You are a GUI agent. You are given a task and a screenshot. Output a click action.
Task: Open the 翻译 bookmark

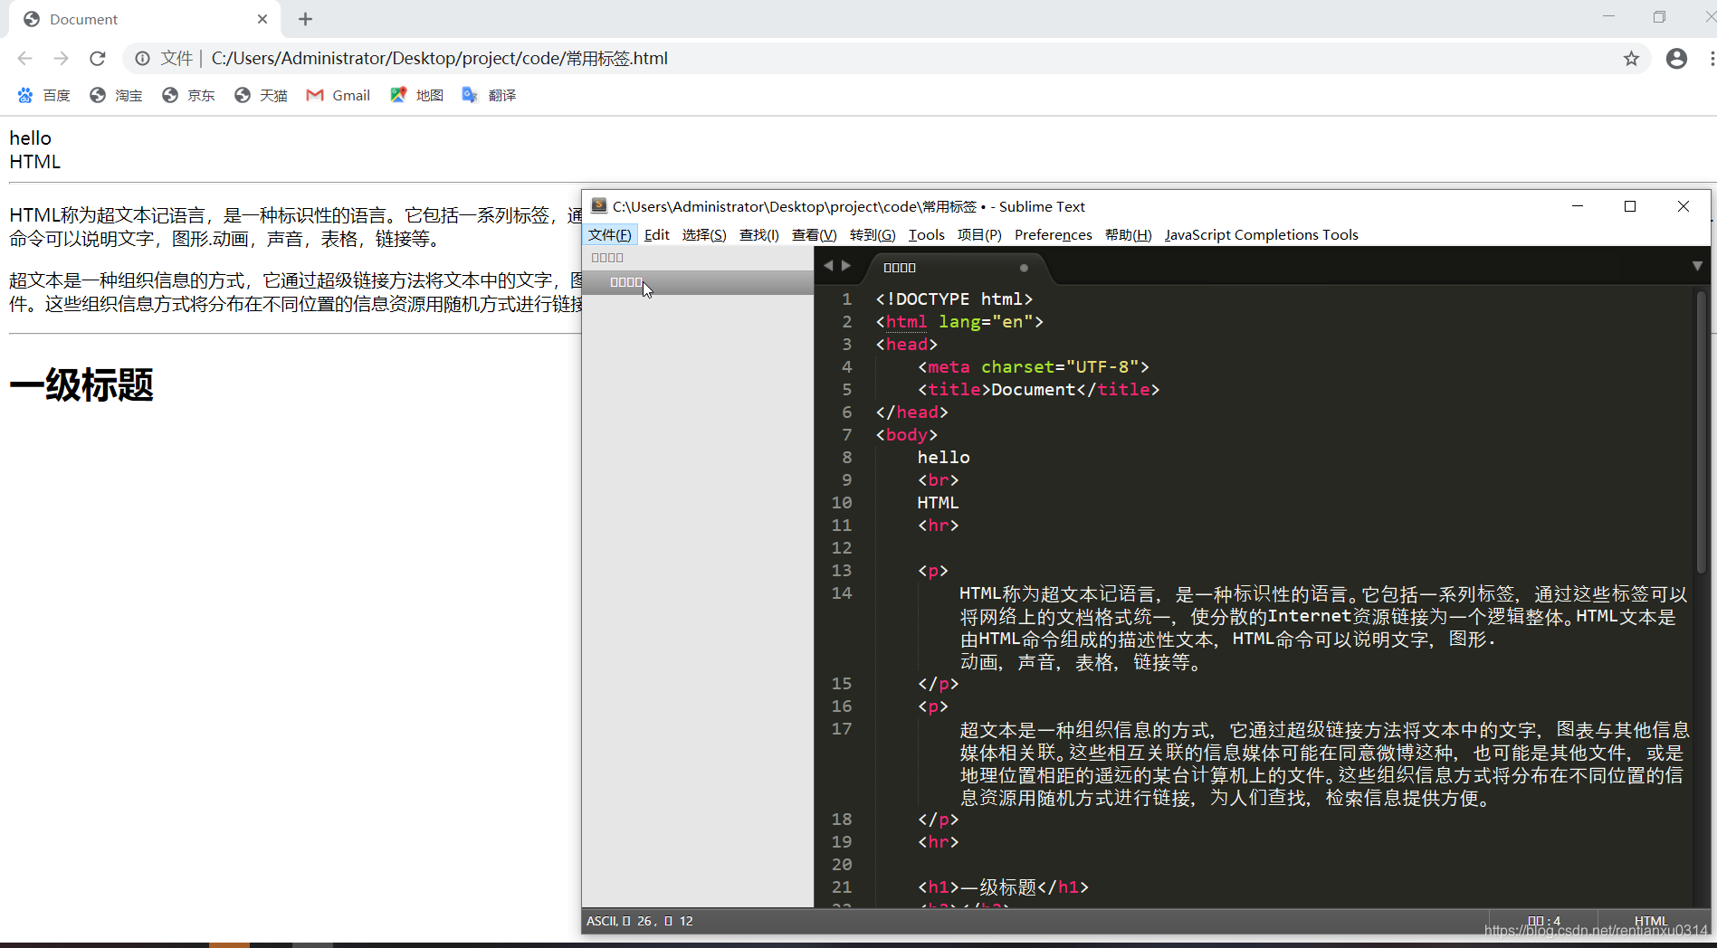pyautogui.click(x=489, y=95)
